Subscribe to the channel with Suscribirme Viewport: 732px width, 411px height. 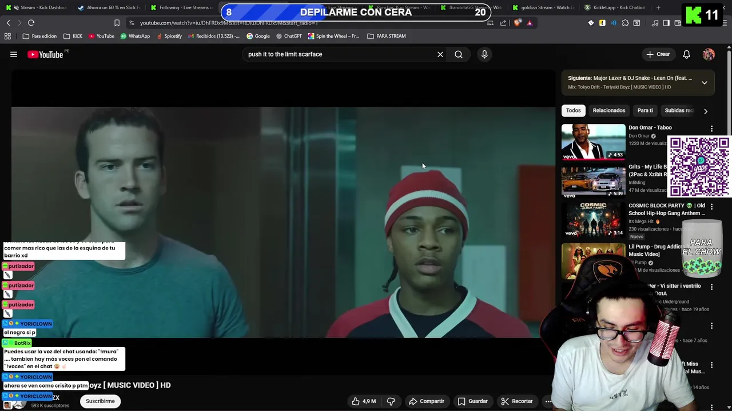100,401
